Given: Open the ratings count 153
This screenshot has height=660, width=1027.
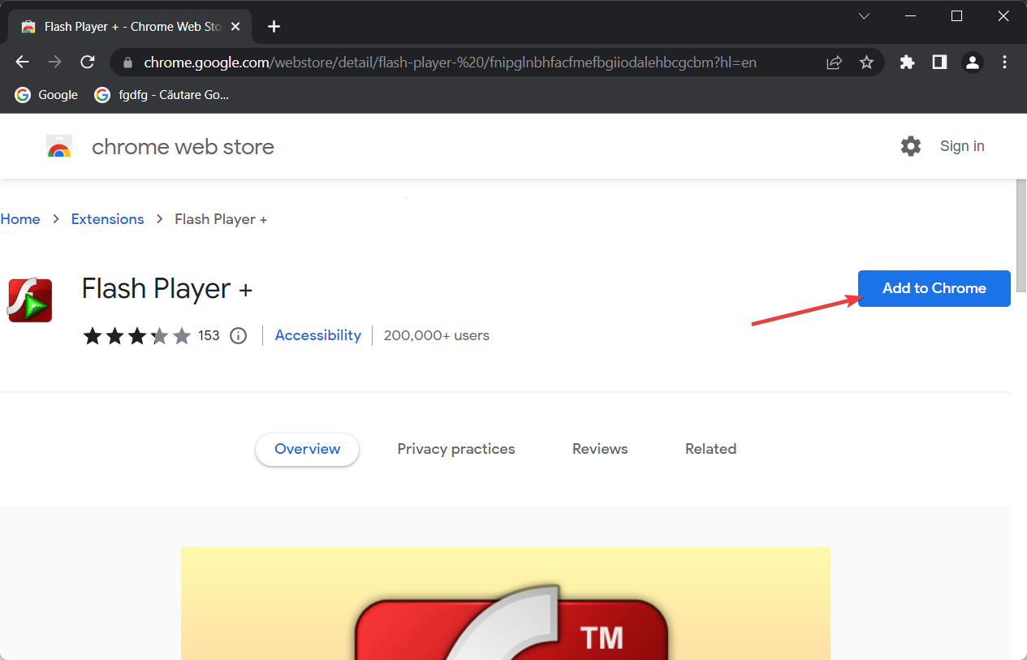Looking at the screenshot, I should coord(209,335).
